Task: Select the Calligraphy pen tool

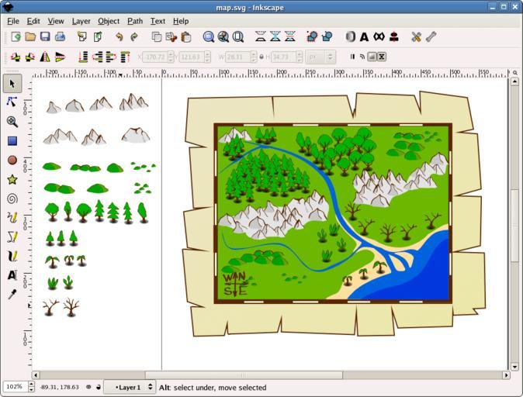Action: point(12,256)
